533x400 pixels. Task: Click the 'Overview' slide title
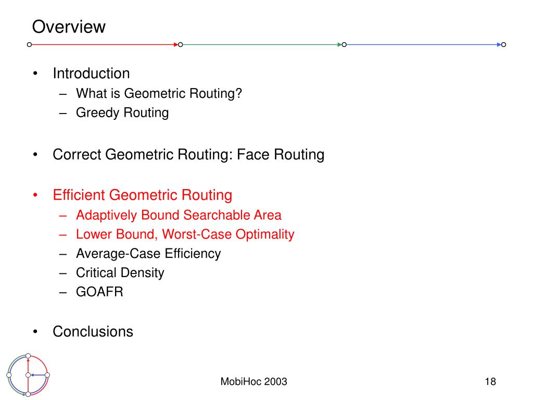click(69, 27)
